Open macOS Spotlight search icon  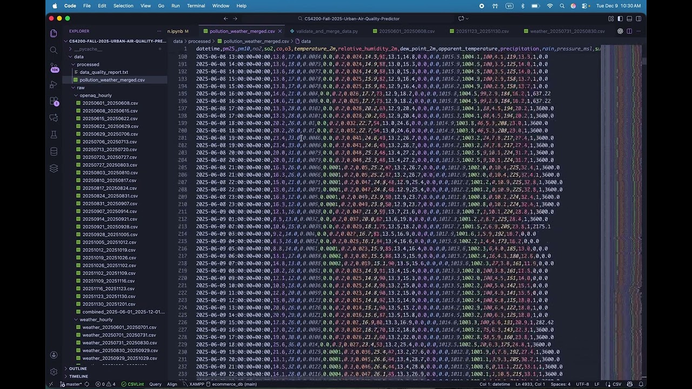click(562, 6)
